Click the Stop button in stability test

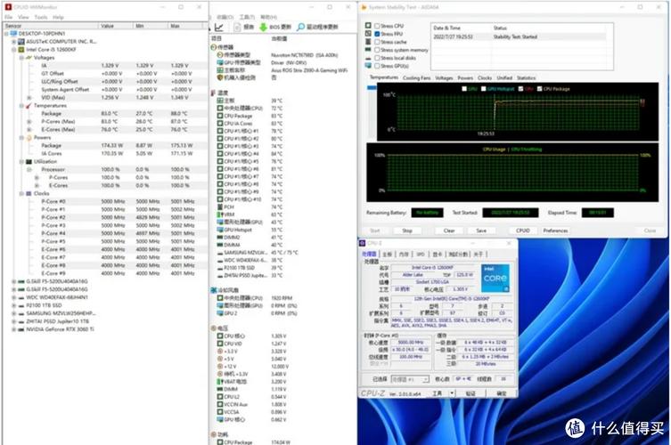(407, 231)
